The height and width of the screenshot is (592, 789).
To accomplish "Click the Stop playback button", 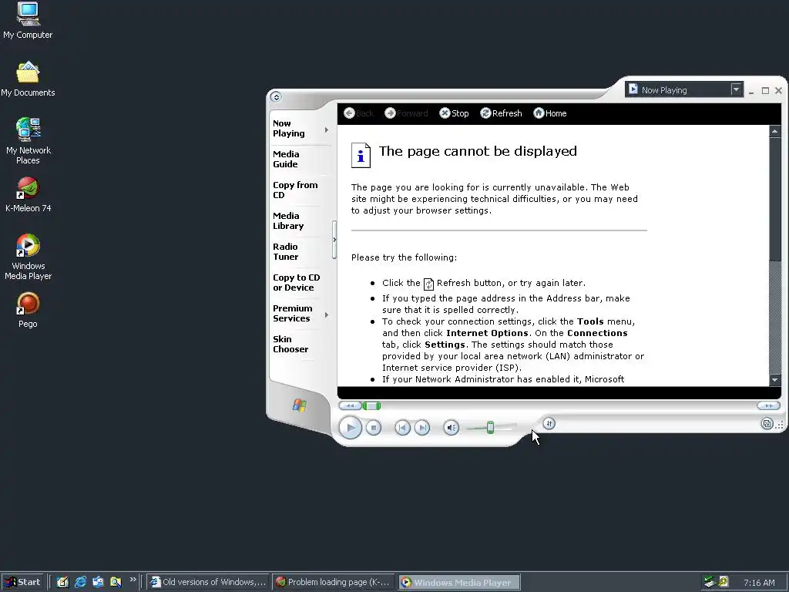I will (374, 428).
